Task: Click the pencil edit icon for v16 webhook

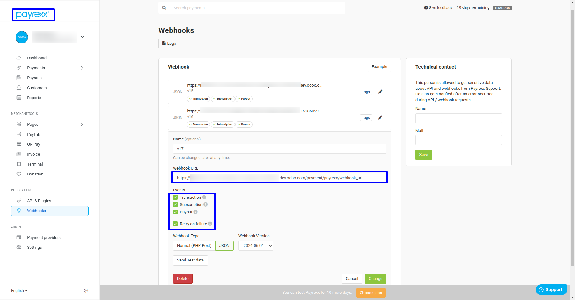Action: (x=380, y=118)
